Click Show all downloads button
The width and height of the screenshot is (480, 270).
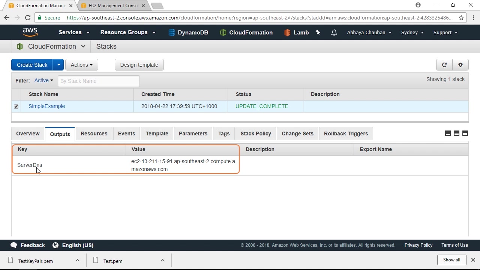click(x=452, y=260)
